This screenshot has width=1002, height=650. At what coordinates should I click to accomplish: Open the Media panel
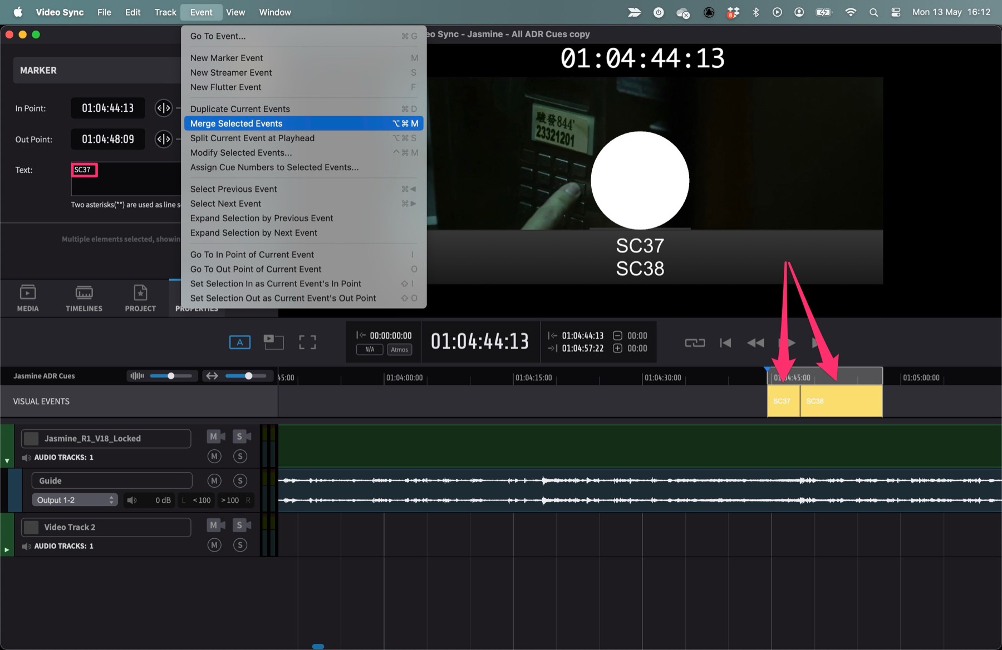coord(28,297)
